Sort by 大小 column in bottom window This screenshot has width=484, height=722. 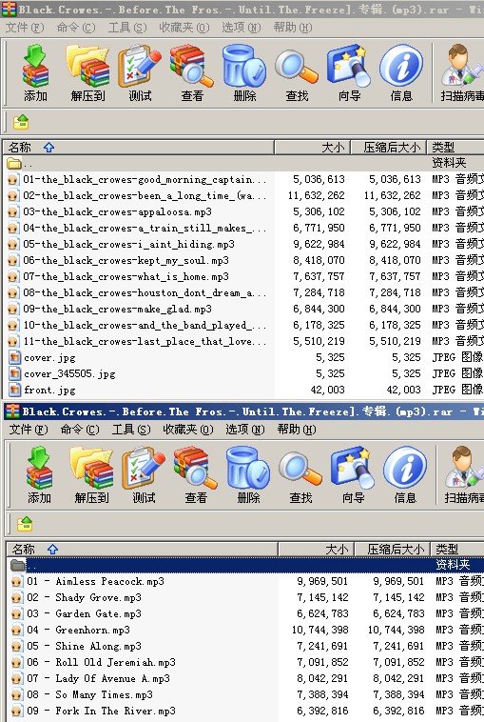click(x=316, y=550)
